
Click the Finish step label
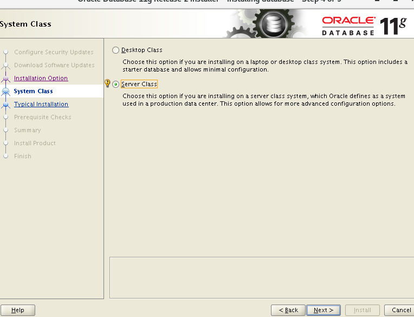[23, 156]
